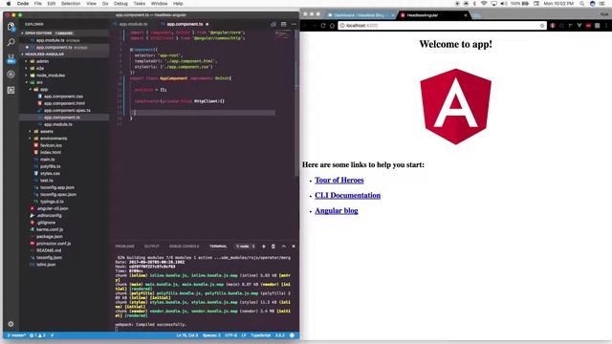Viewport: 612px width, 344px height.
Task: Collapse the src folder
Action: 39,82
